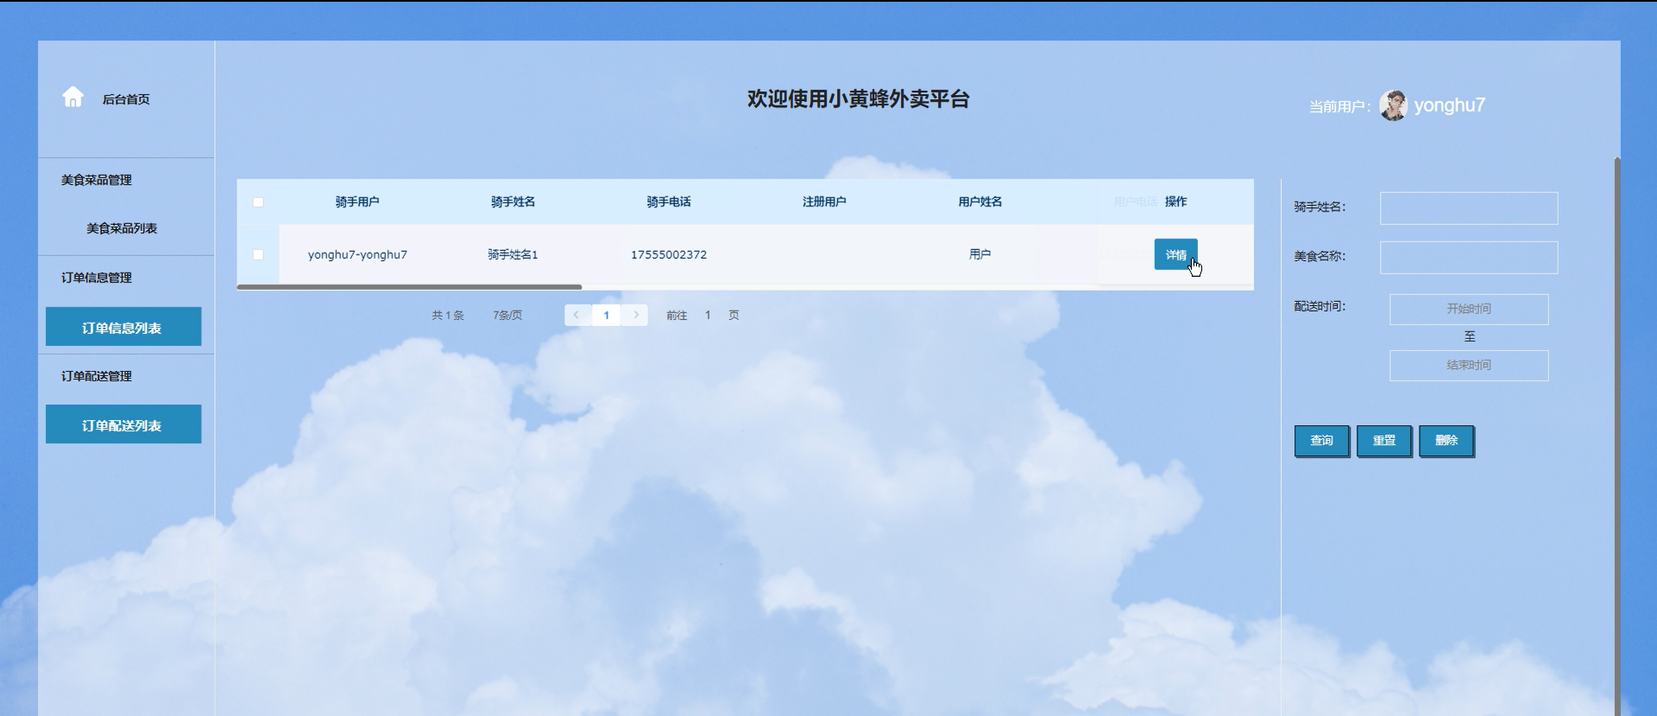Click the 骑手电话 column header
Image resolution: width=1657 pixels, height=716 pixels.
coord(669,202)
